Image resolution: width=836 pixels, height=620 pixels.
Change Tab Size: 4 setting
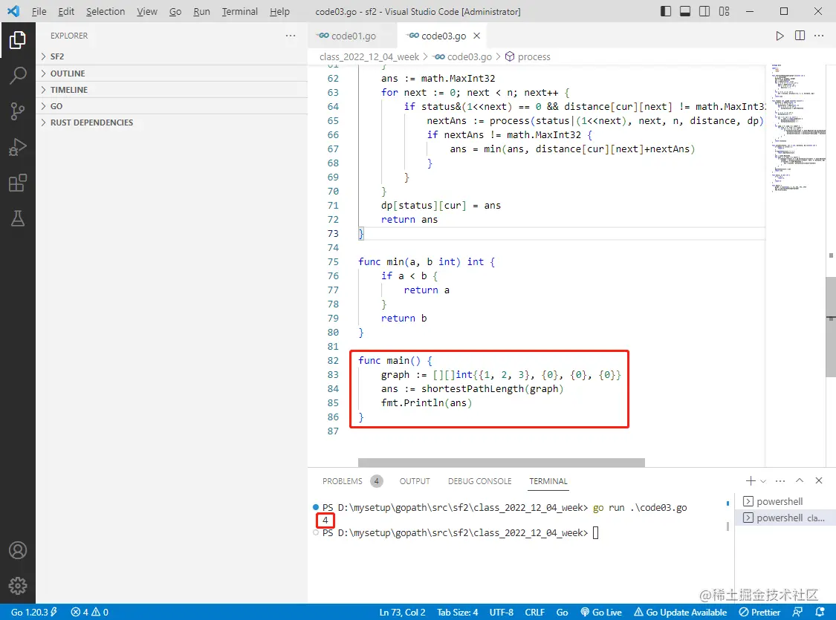tap(458, 612)
